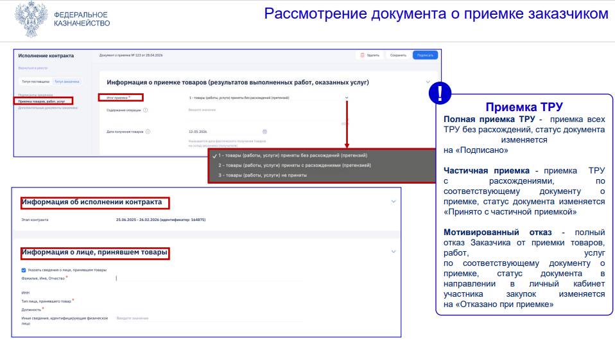Choose option 2 - приняты с расхождениями
The image size is (615, 343).
[295, 165]
